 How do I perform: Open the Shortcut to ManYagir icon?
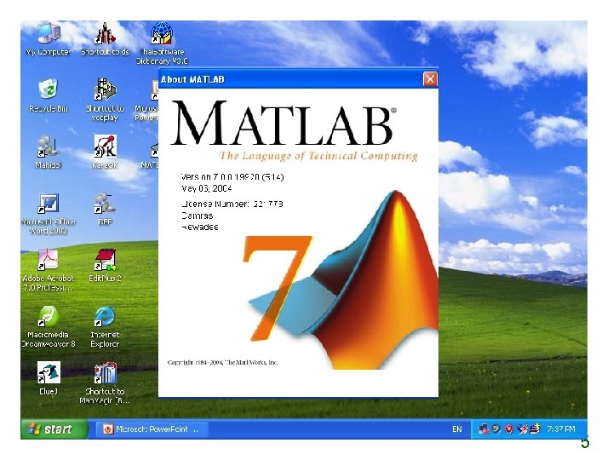click(x=105, y=382)
